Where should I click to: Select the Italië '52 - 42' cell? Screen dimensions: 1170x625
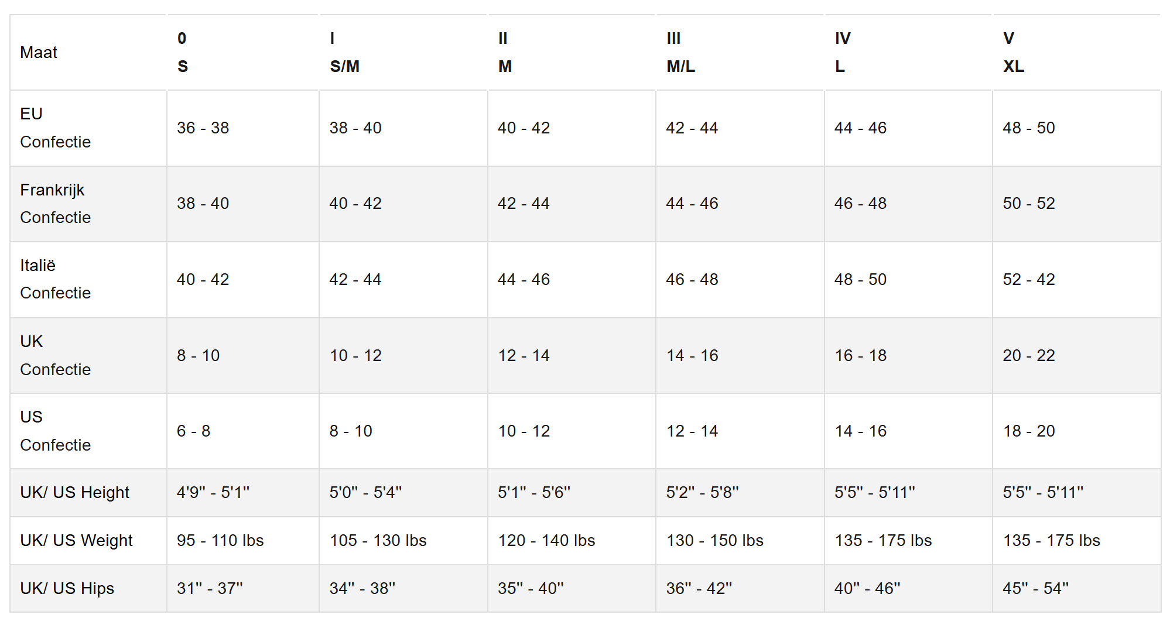pos(1028,279)
